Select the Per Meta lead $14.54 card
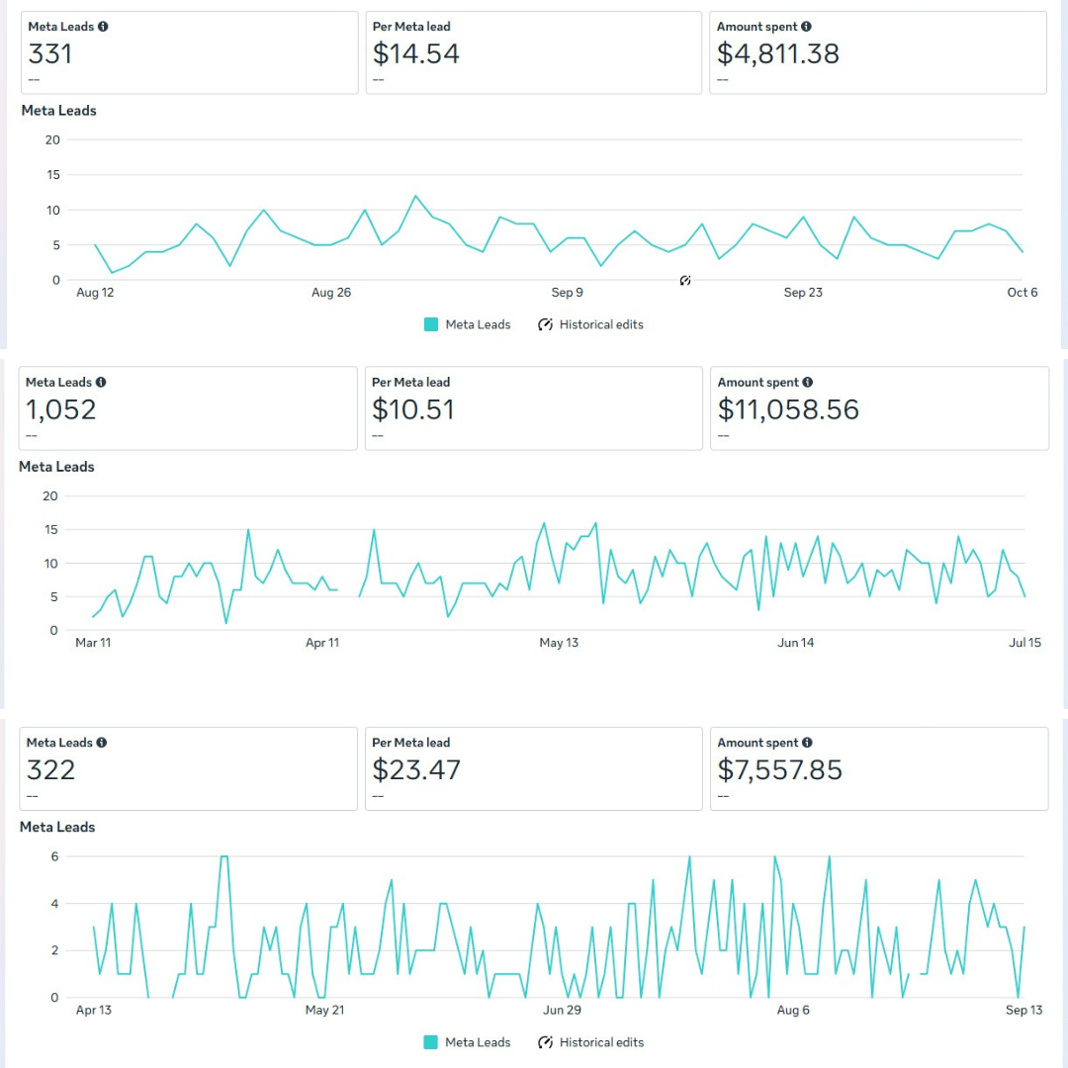 tap(533, 52)
